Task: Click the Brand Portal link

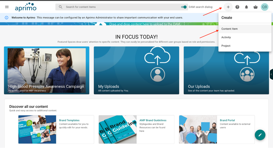Action: coord(227,120)
